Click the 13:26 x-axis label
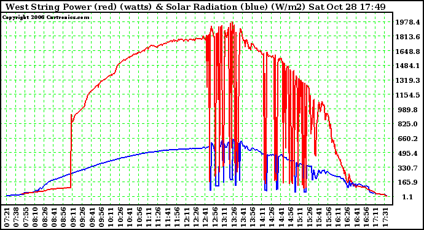 pyautogui.click(x=234, y=217)
